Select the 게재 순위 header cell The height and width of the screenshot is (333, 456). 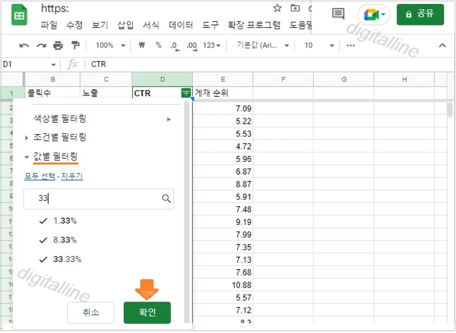tap(223, 93)
